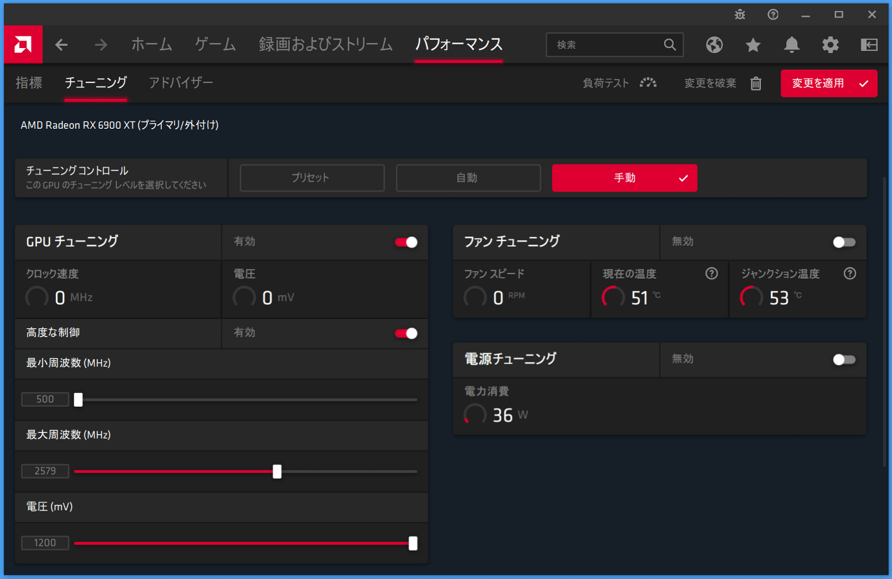Switch to the チューニング subtab

95,83
